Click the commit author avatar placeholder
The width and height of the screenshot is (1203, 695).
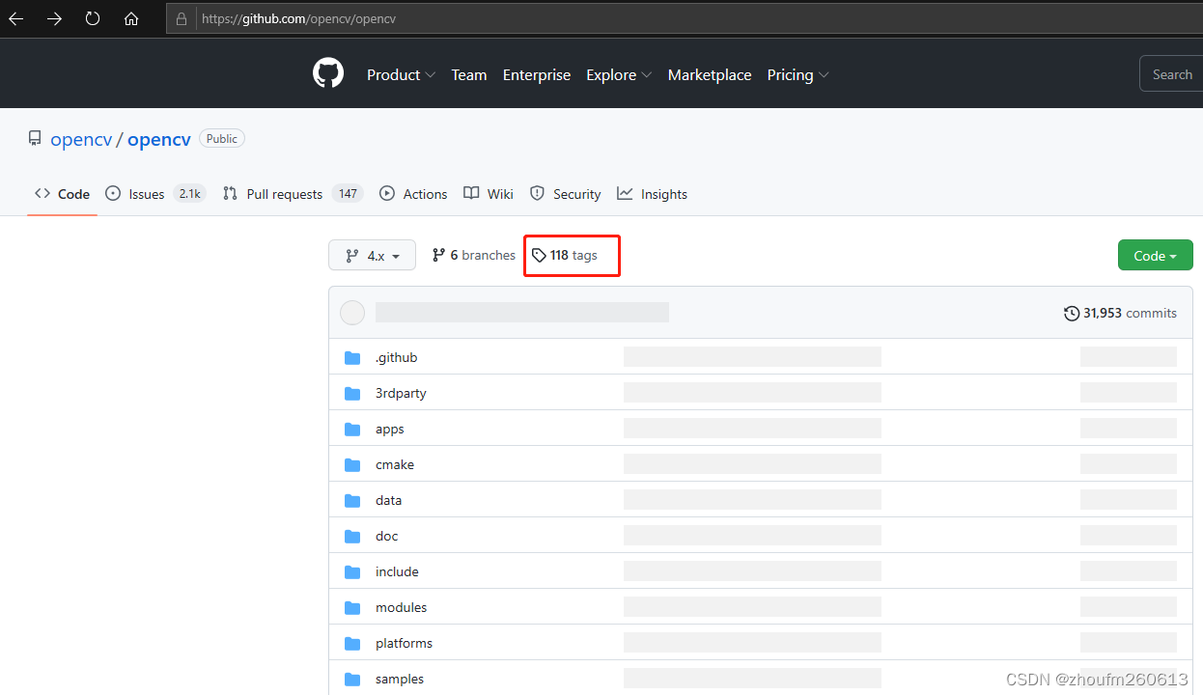coord(353,313)
